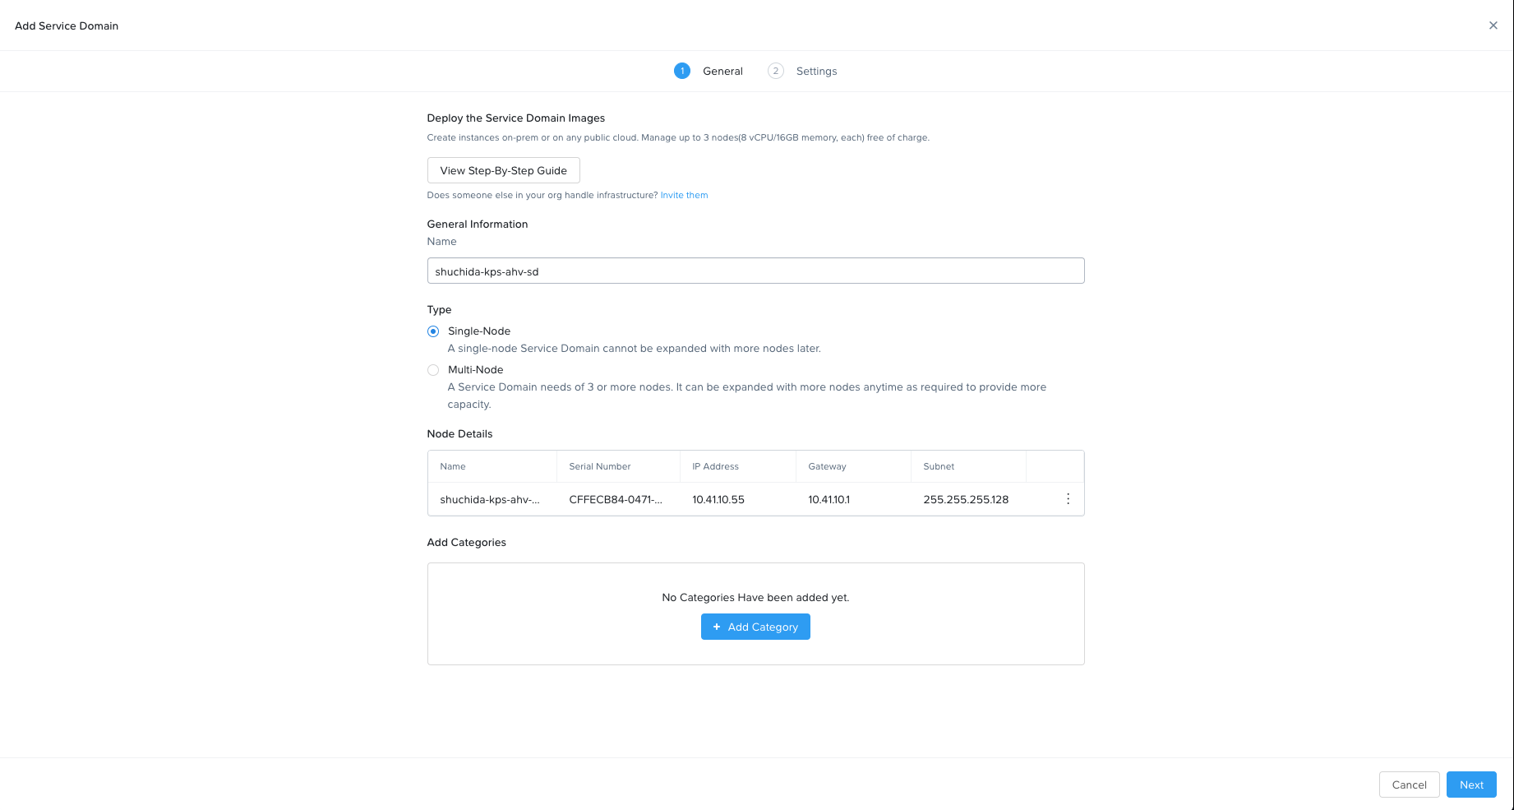
Task: Select node row shuchida-kps-ahv name cell
Action: pos(491,499)
